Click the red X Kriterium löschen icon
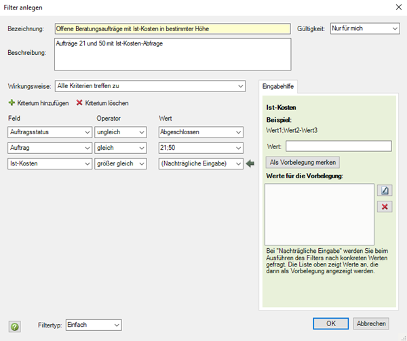This screenshot has width=407, height=341. tap(79, 102)
